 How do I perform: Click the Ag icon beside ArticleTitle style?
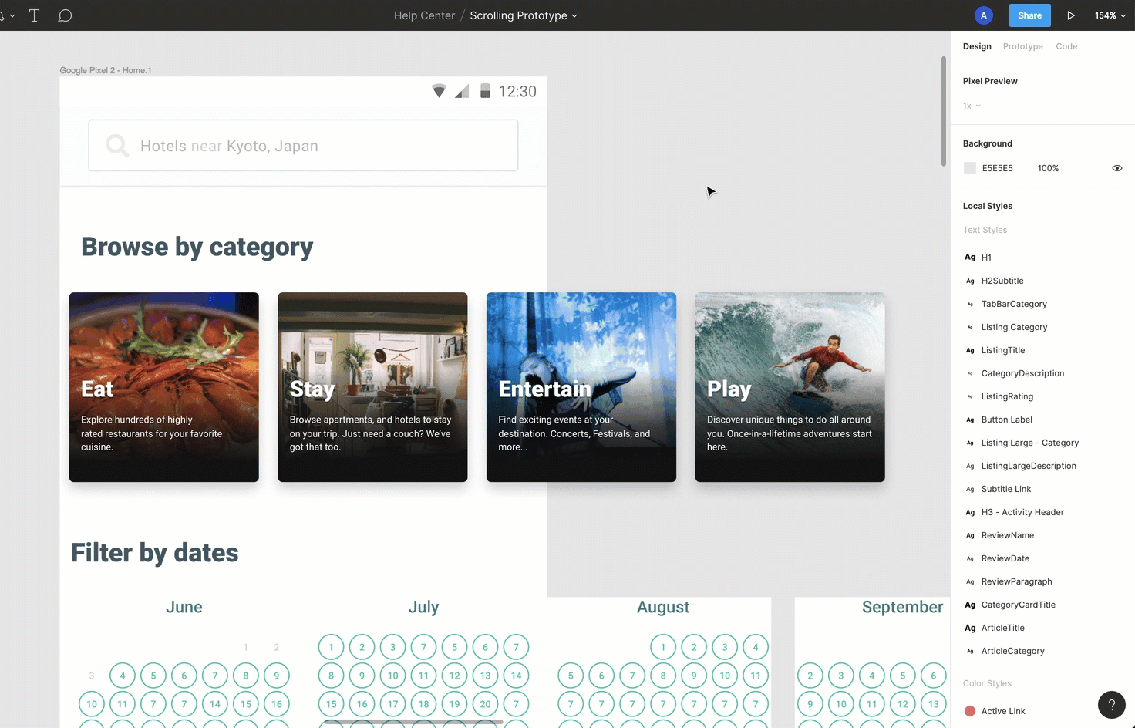[969, 628]
